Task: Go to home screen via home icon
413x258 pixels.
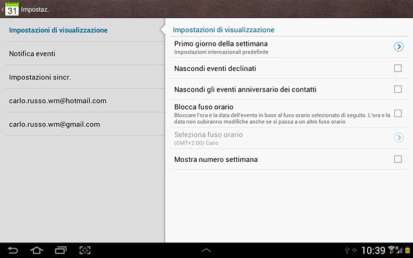Action: (37, 250)
